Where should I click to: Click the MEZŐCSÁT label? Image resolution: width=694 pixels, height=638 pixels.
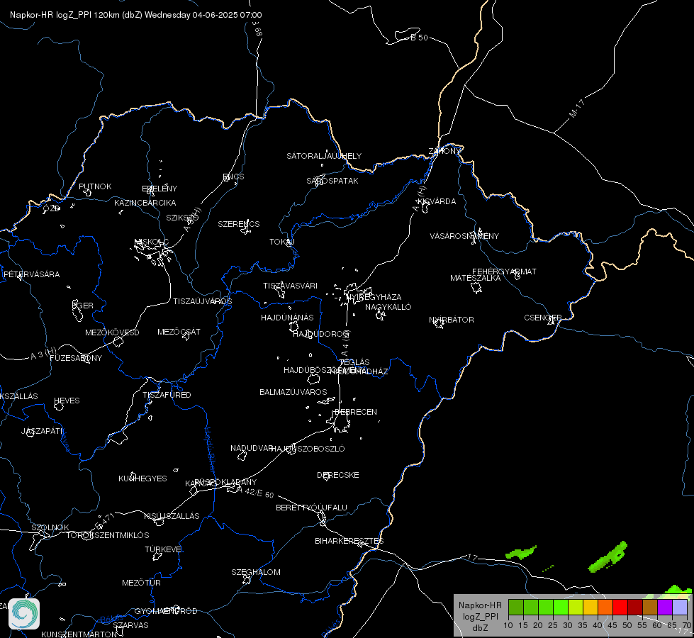[179, 332]
